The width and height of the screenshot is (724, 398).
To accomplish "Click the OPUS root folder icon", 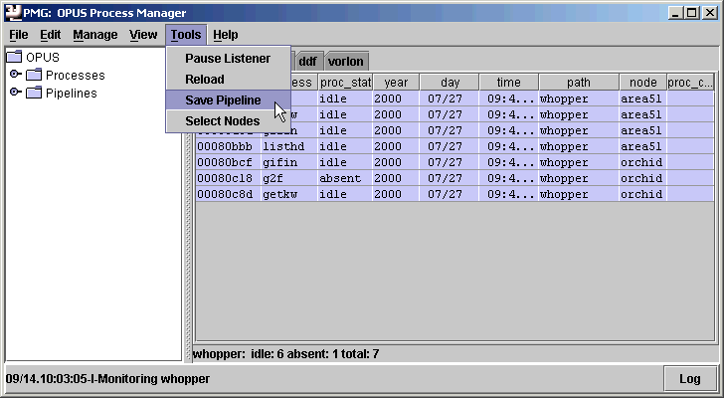I will coord(15,58).
